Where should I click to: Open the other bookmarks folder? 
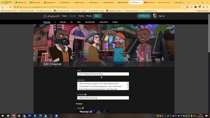[x=203, y=11]
